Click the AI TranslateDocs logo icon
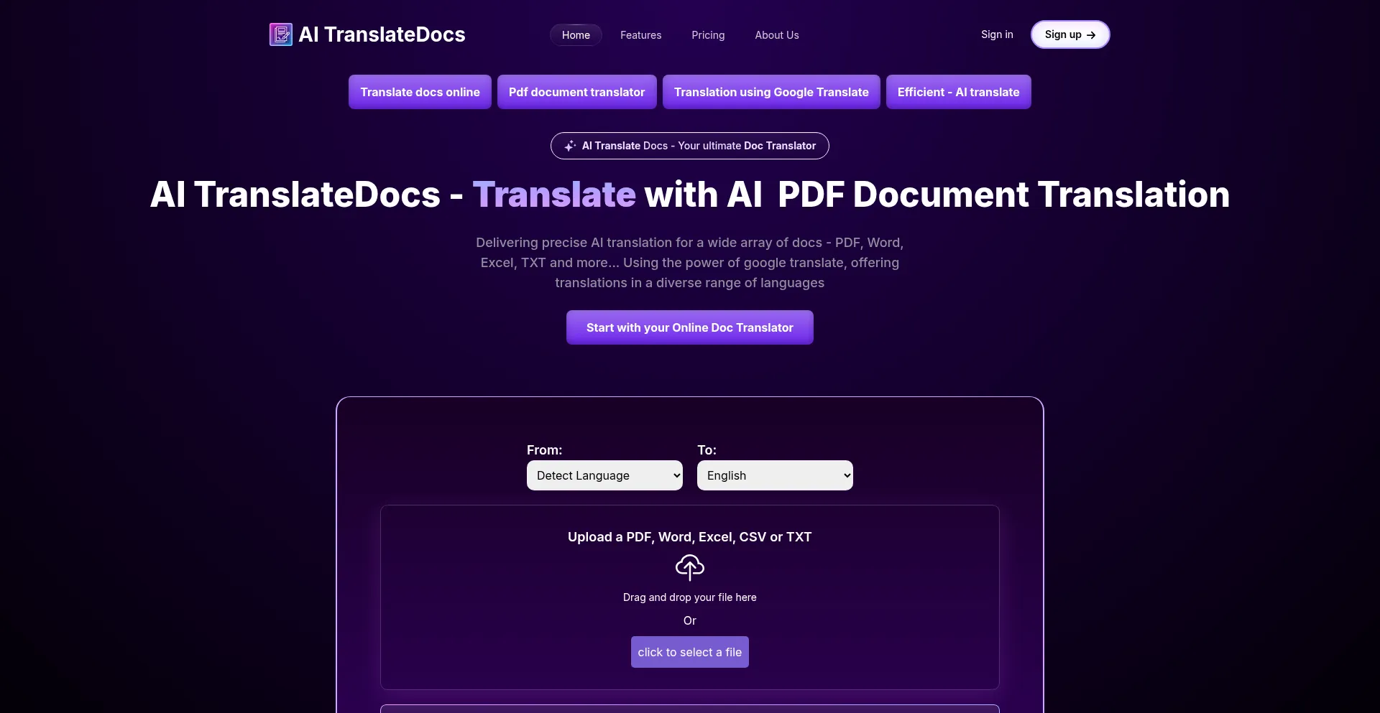This screenshot has width=1380, height=713. click(280, 34)
